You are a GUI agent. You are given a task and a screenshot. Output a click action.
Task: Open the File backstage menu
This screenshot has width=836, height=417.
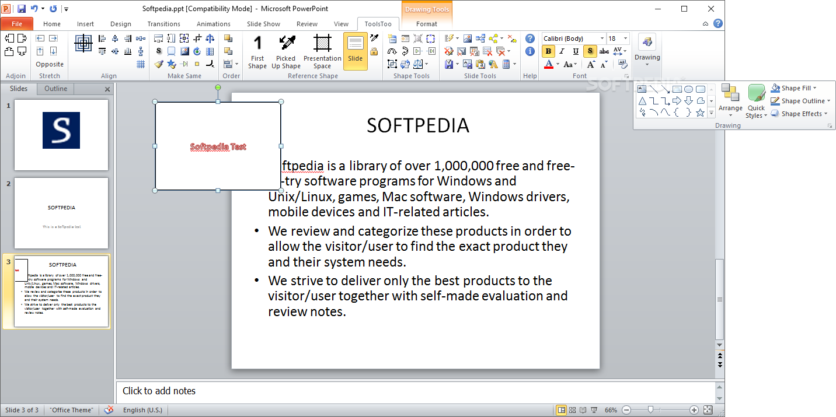click(17, 24)
